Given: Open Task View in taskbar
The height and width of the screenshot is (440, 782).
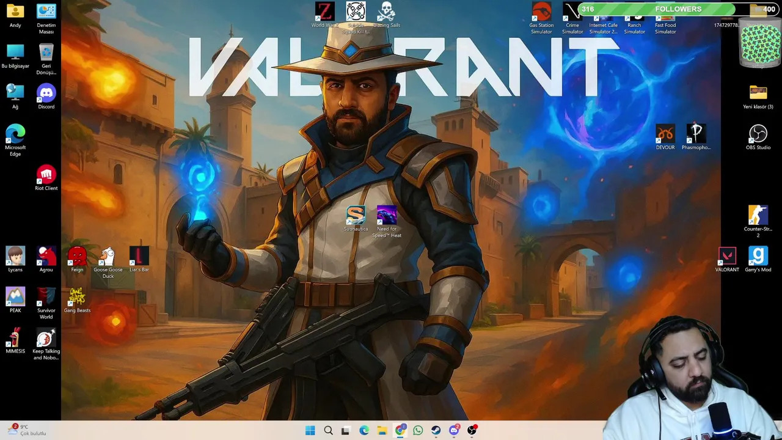Looking at the screenshot, I should (x=346, y=430).
